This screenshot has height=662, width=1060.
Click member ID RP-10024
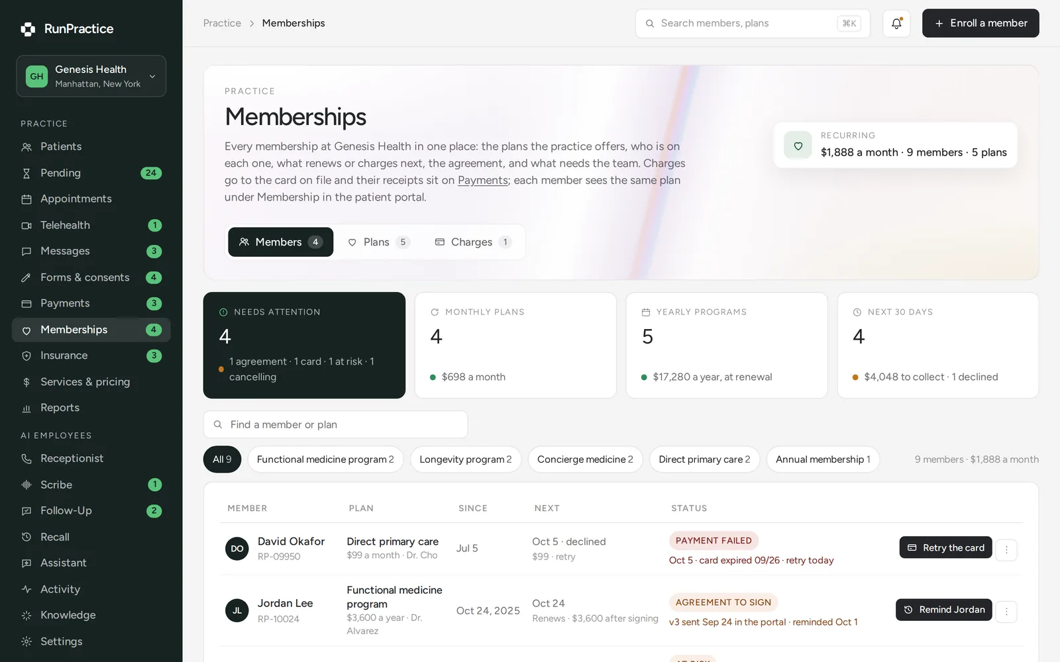(x=278, y=619)
